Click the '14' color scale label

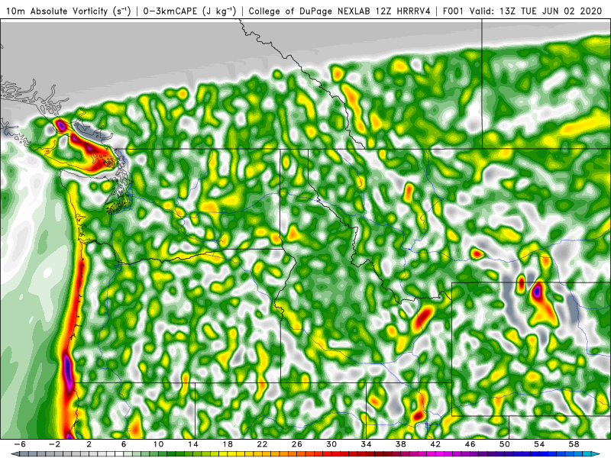point(193,444)
